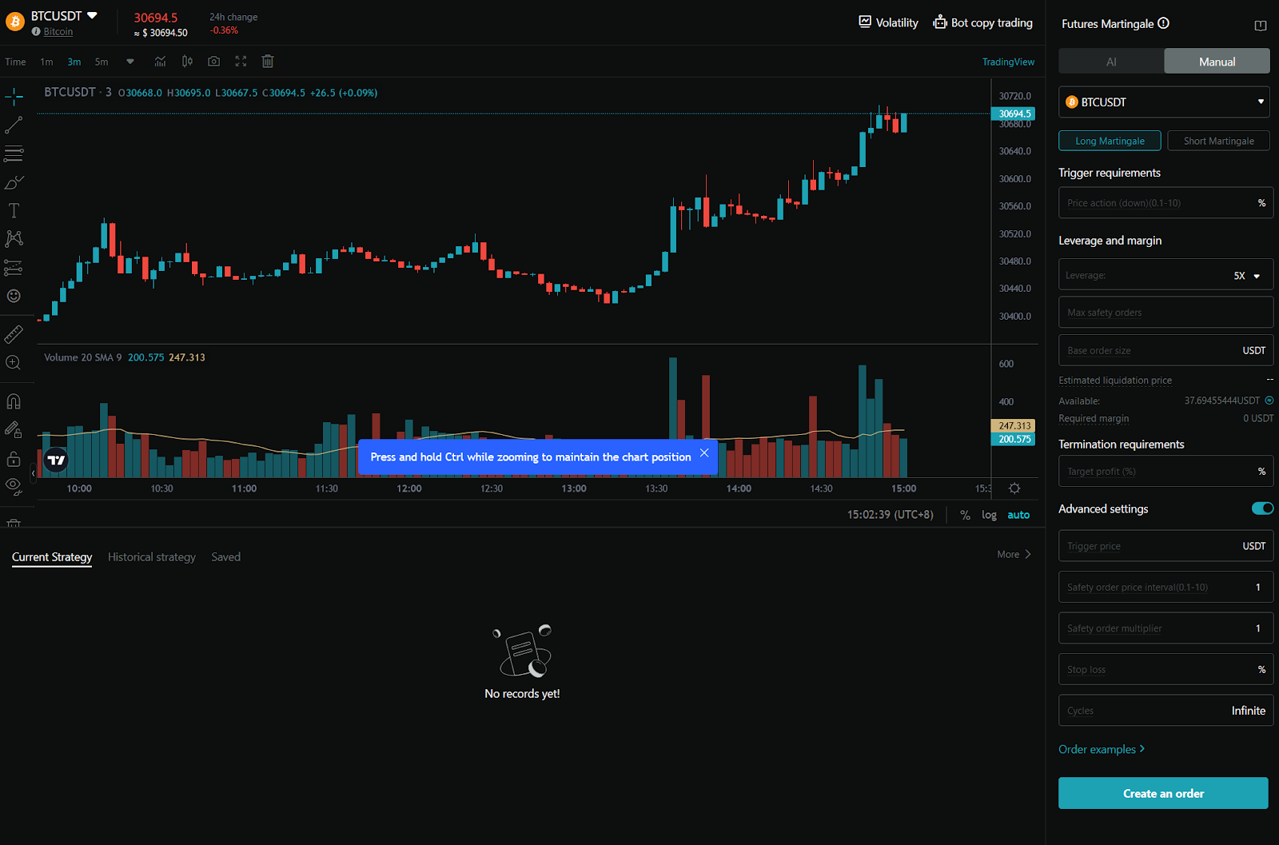This screenshot has width=1279, height=845.
Task: Select the trend line drawing tool
Action: click(x=14, y=126)
